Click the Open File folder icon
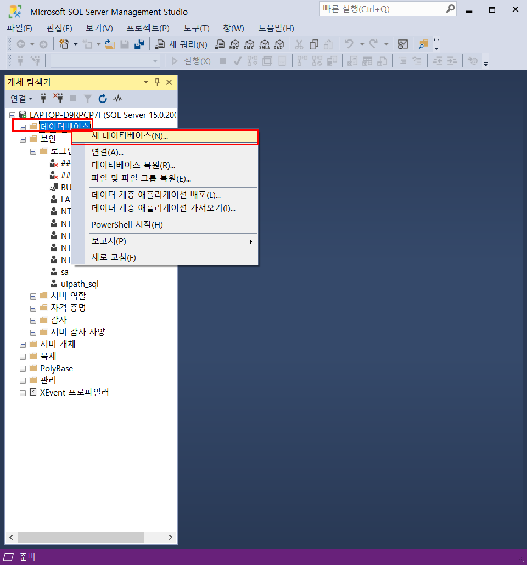Viewport: 527px width, 565px height. [x=110, y=44]
